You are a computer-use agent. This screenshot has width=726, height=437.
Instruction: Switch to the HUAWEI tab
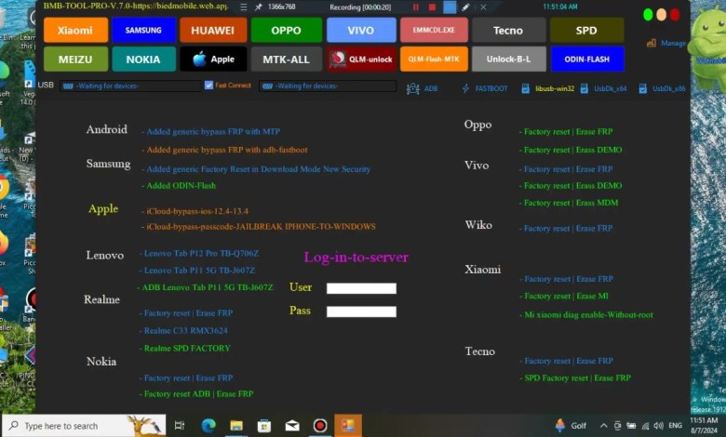click(x=213, y=30)
